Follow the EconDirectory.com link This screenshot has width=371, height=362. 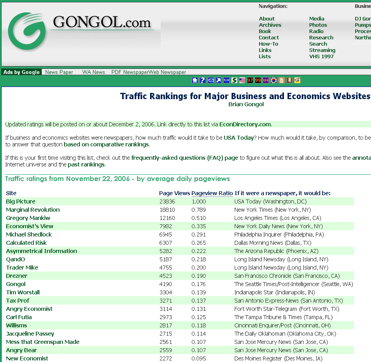245,124
